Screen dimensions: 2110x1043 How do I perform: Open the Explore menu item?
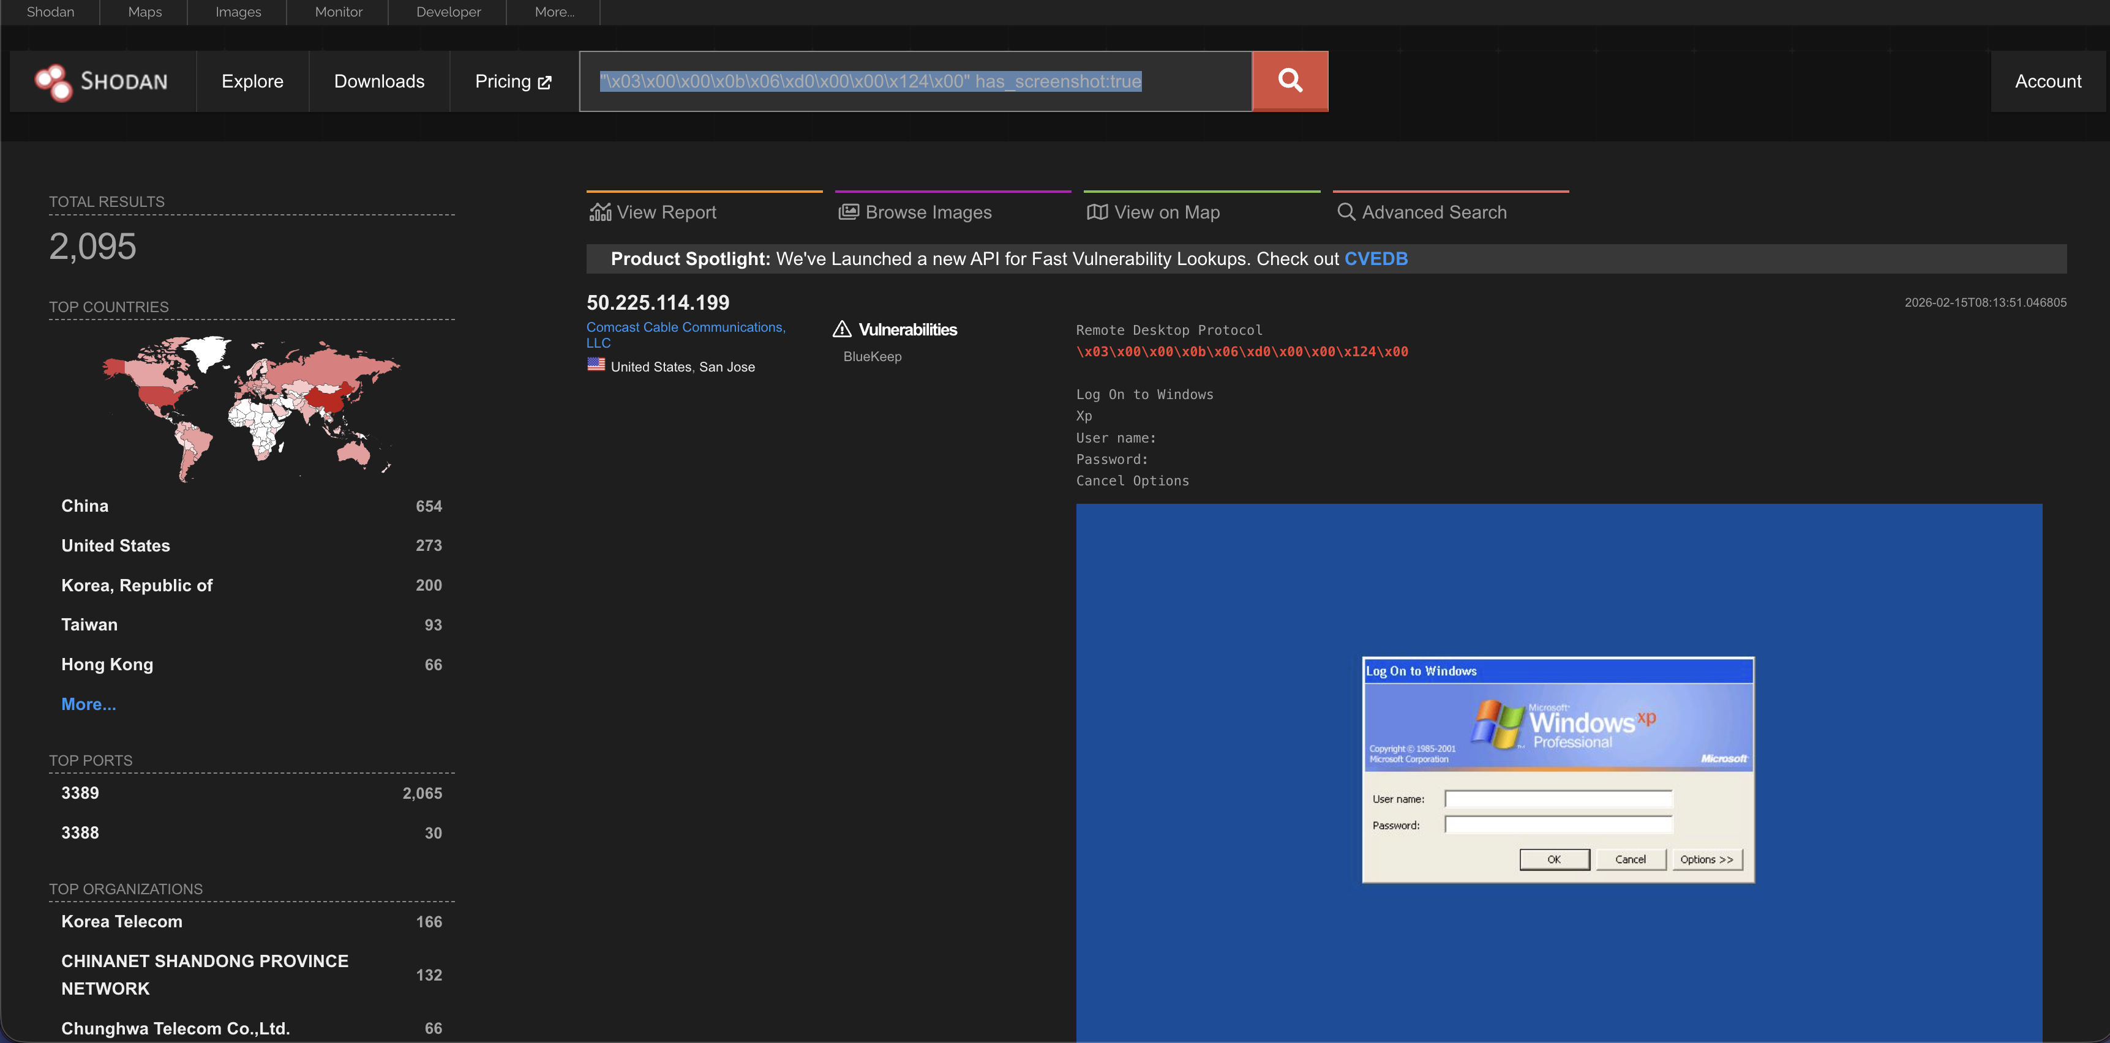click(252, 81)
